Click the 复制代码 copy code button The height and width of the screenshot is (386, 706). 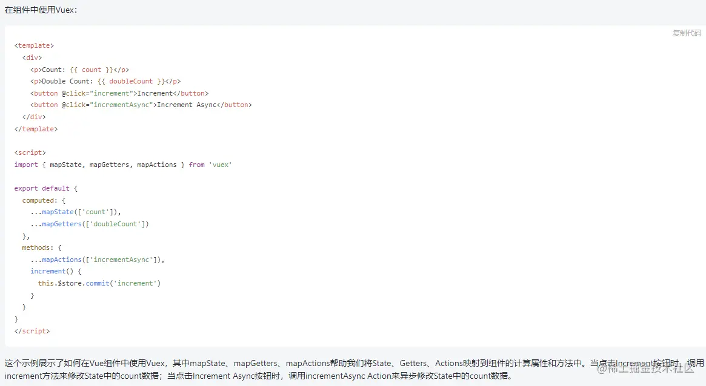pos(687,33)
